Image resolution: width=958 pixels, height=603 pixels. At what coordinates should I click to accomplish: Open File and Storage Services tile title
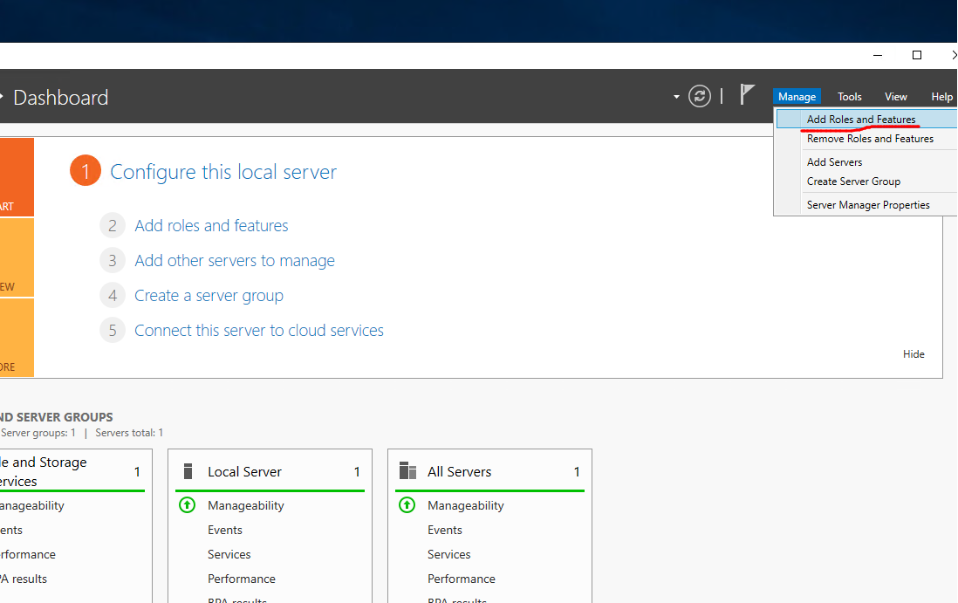[44, 471]
